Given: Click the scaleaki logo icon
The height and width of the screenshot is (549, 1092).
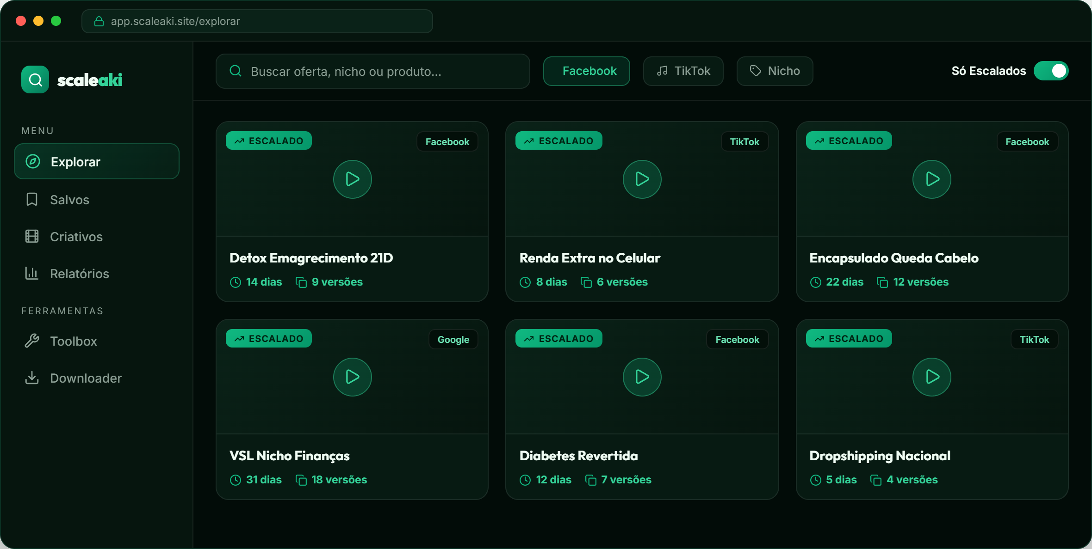Looking at the screenshot, I should pyautogui.click(x=35, y=79).
